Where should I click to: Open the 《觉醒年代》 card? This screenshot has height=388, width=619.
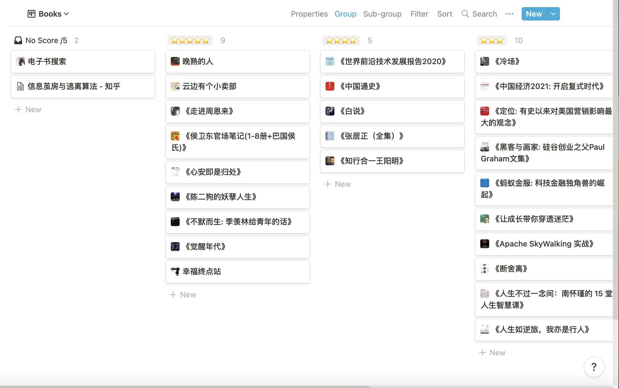pyautogui.click(x=237, y=247)
